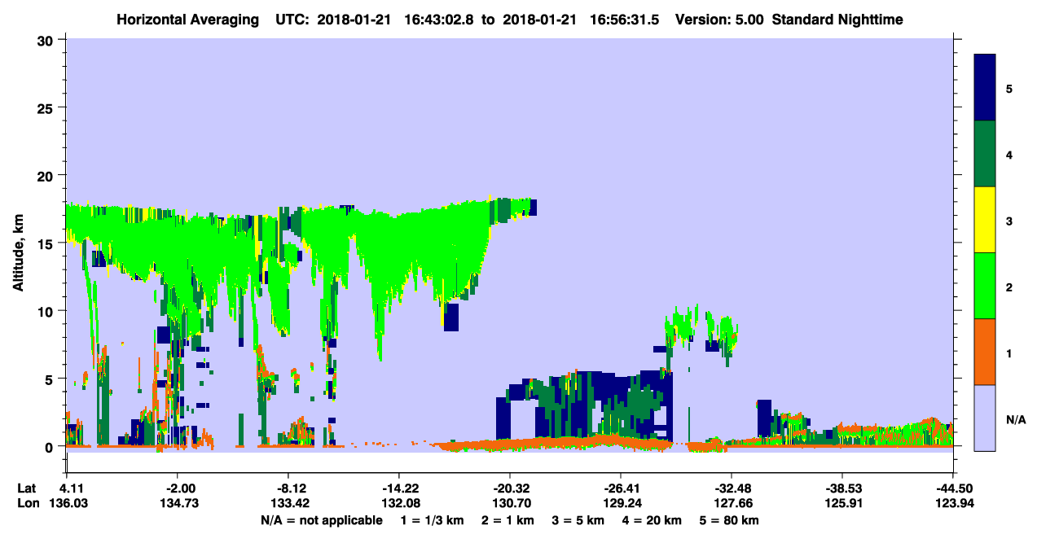Click the colorbar label "5"
1059x543 pixels.
tap(1008, 88)
